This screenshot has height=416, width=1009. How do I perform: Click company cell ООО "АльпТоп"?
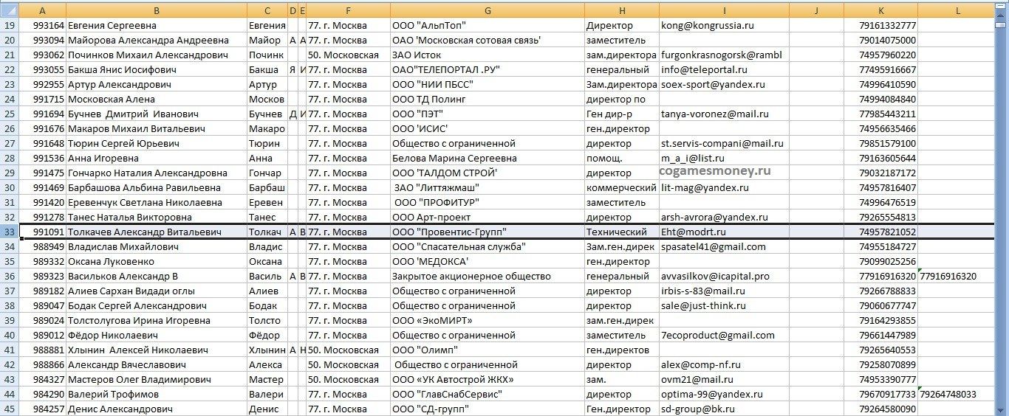click(488, 25)
